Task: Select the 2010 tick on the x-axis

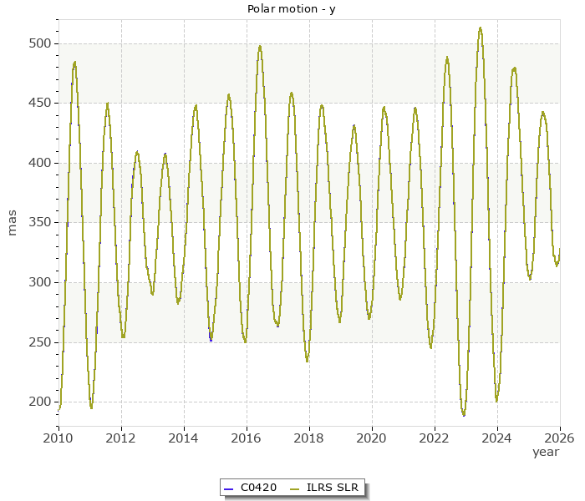Action: coord(58,437)
